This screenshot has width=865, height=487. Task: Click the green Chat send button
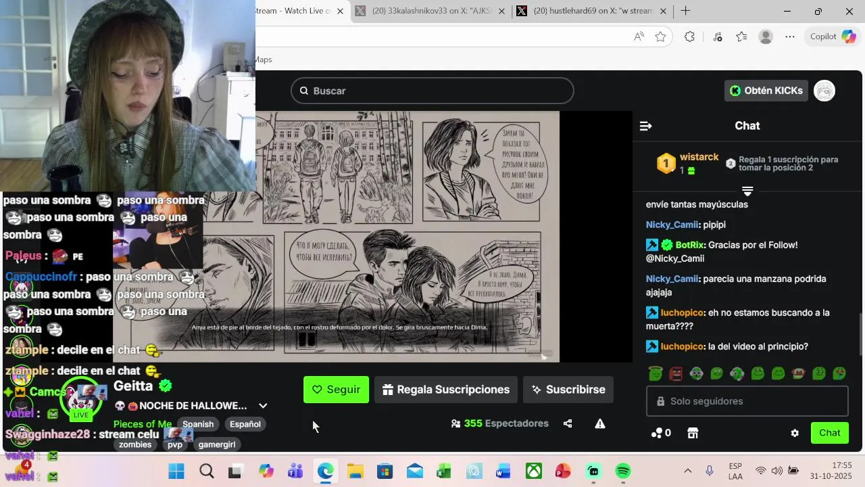829,433
